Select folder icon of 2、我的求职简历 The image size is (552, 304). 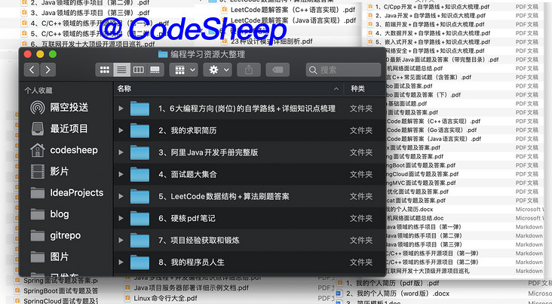coord(140,131)
